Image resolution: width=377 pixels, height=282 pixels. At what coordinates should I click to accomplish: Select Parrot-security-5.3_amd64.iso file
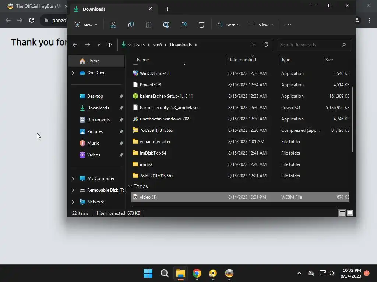pyautogui.click(x=169, y=108)
